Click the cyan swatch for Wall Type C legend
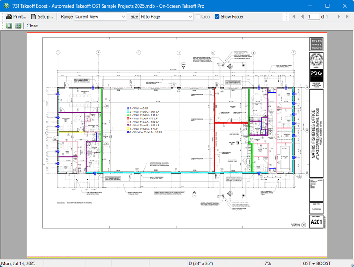 128,112
